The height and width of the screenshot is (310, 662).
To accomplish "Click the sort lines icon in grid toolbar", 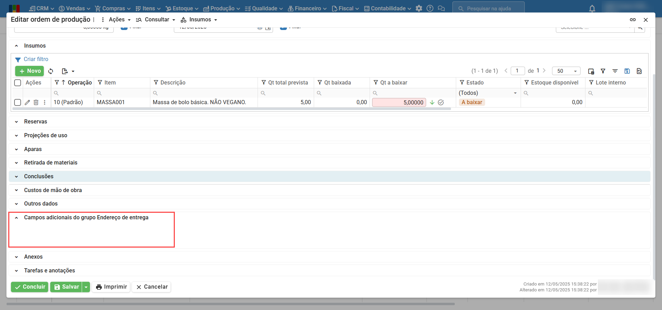I will (615, 71).
